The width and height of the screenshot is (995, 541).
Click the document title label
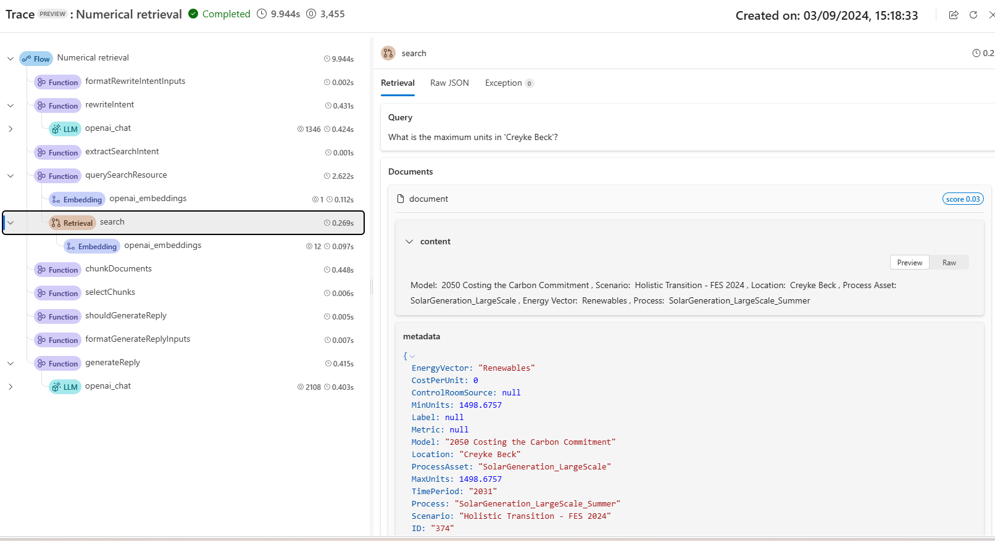click(x=428, y=199)
